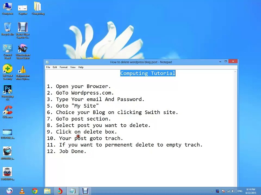This screenshot has height=195, width=261.
Task: Launch Wondershare Video Editor shortcut
Action: (x=23, y=51)
